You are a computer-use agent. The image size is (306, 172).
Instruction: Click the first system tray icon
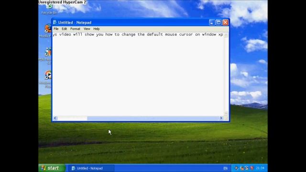pos(236,168)
